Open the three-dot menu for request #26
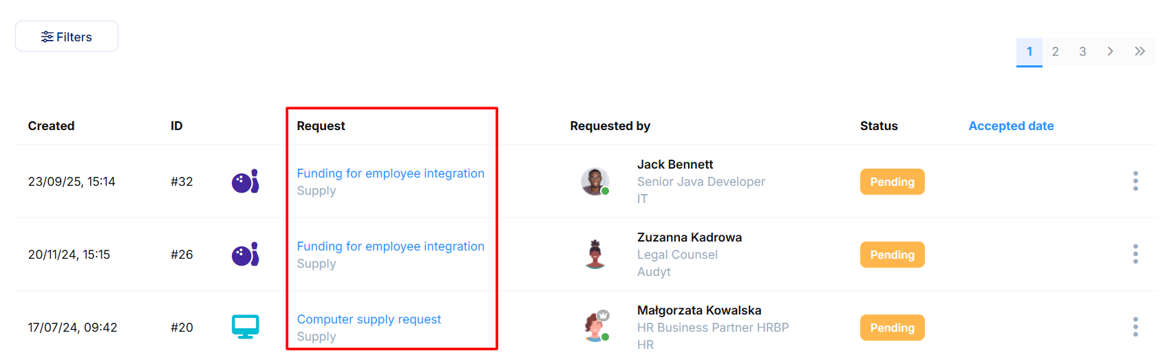This screenshot has height=362, width=1174. 1135,254
